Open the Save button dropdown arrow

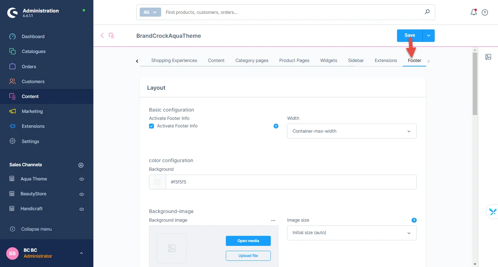pyautogui.click(x=428, y=35)
